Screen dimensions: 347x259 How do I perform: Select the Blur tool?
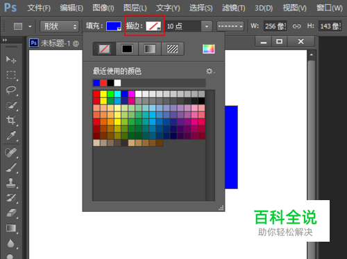point(11,243)
